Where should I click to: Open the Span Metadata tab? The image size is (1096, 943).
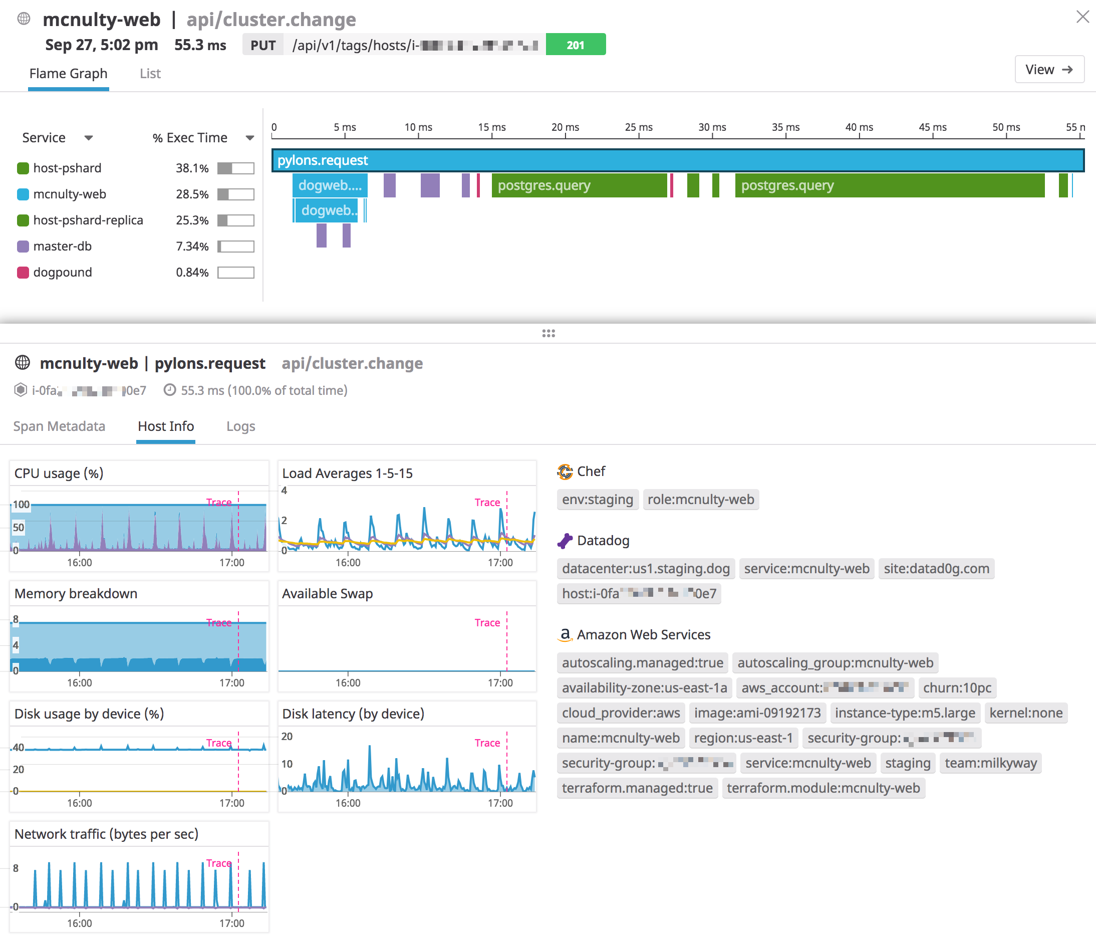coord(59,426)
